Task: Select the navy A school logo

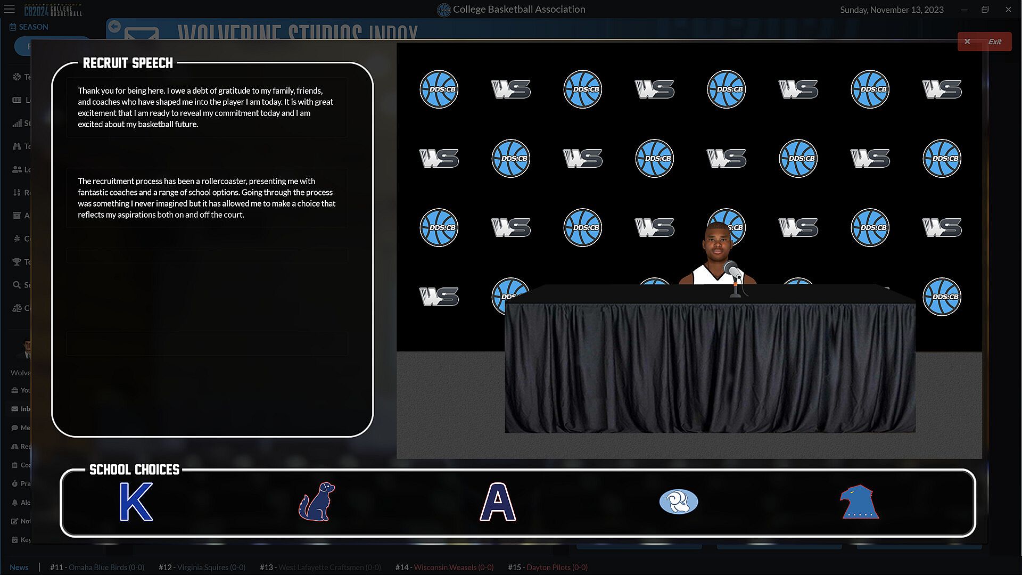Action: click(498, 502)
